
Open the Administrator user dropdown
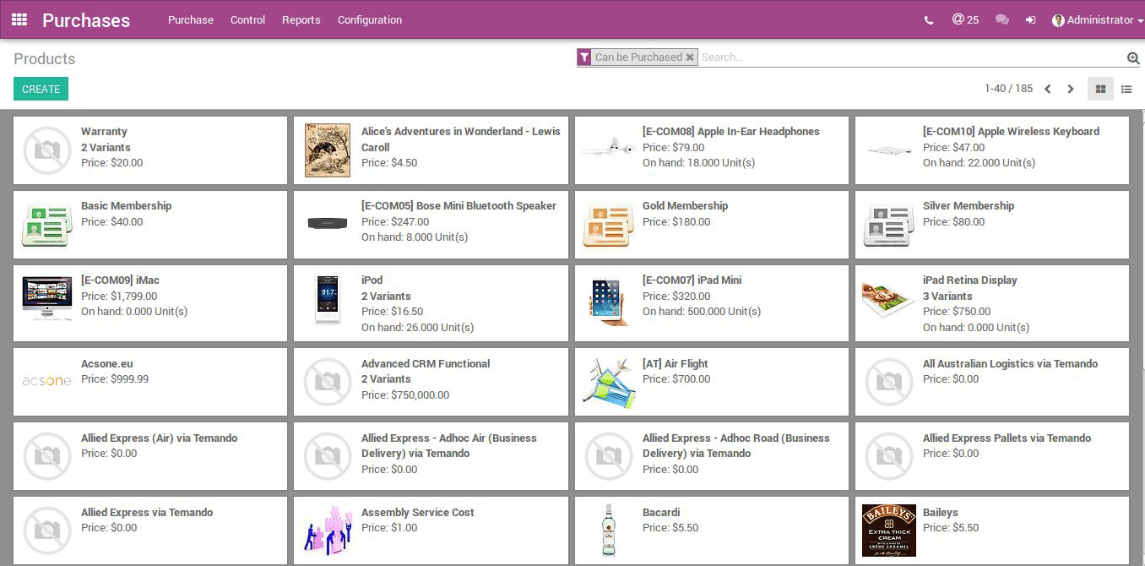(1098, 20)
